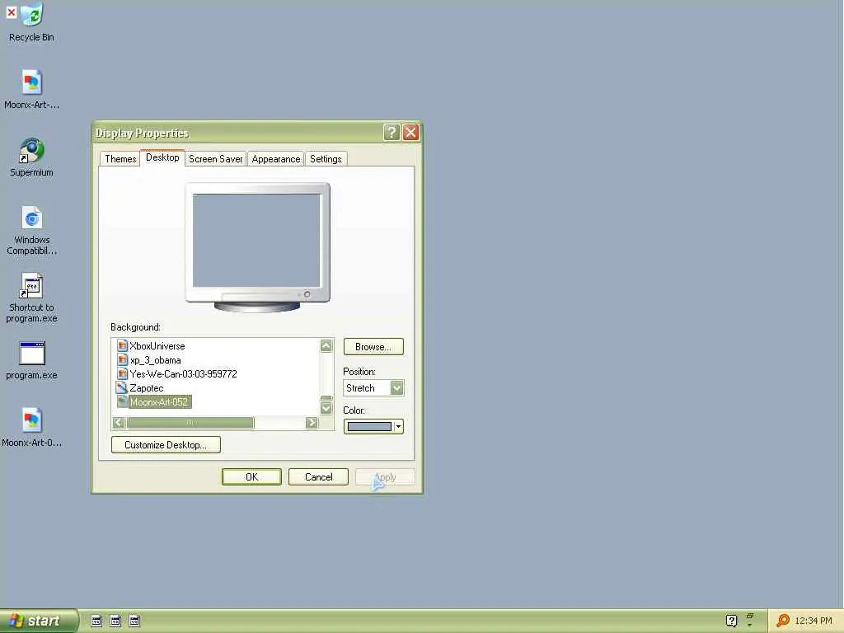Viewport: 844px width, 633px height.
Task: Switch to the Themes tab
Action: pos(120,159)
